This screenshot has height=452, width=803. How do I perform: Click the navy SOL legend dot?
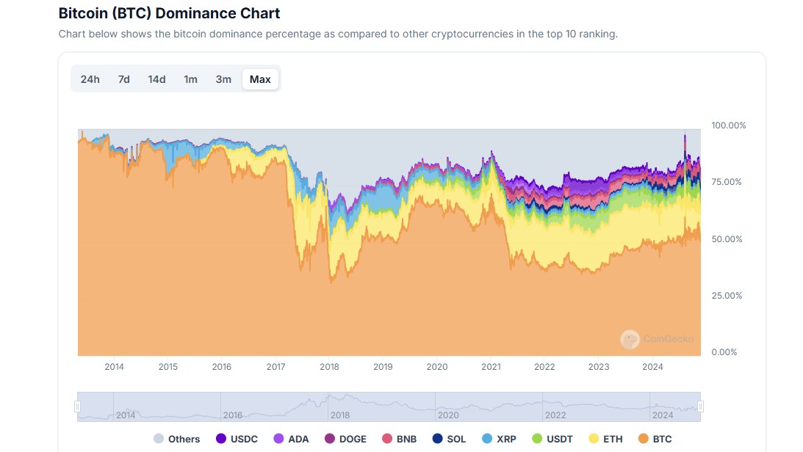point(438,438)
